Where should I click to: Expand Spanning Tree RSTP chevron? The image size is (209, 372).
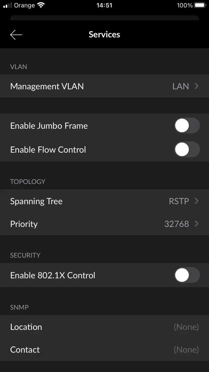pyautogui.click(x=197, y=201)
